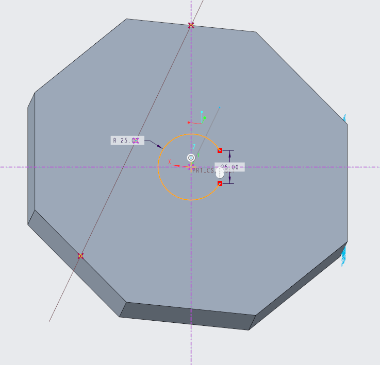
Task: Click the white drag handle on the dimension
Action: click(219, 173)
